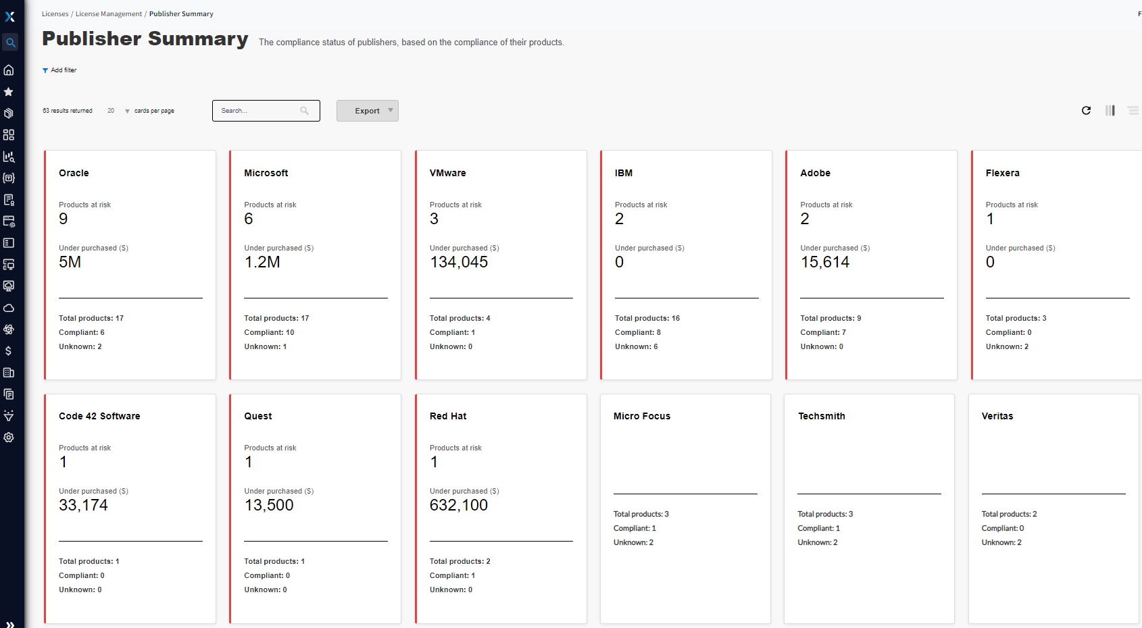
Task: Open the Licenses breadcrumb link
Action: 55,14
